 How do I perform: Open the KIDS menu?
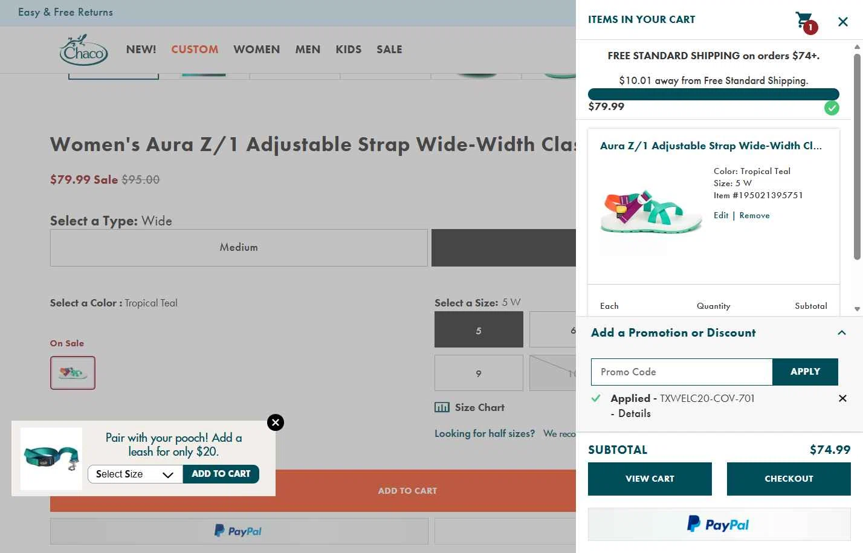pyautogui.click(x=349, y=50)
